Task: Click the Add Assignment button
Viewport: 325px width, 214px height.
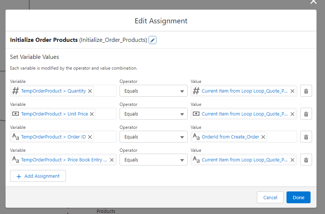Action: pyautogui.click(x=38, y=176)
